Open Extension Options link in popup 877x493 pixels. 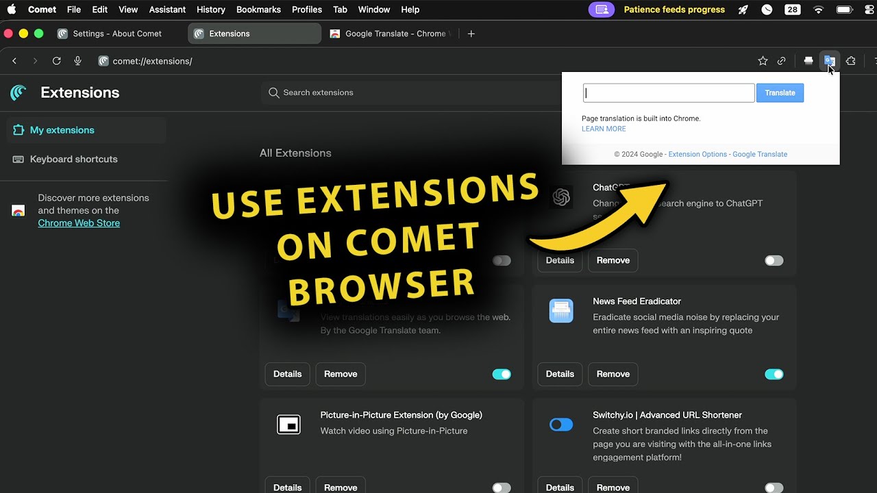(697, 154)
